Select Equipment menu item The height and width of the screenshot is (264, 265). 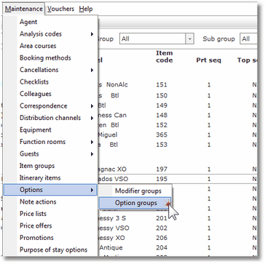coord(50,130)
